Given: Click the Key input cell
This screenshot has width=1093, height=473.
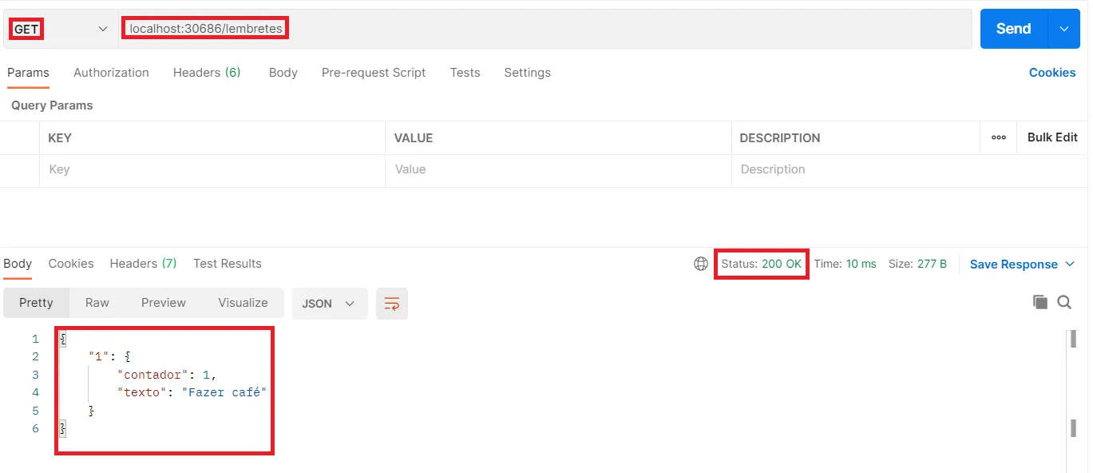Looking at the screenshot, I should 212,169.
